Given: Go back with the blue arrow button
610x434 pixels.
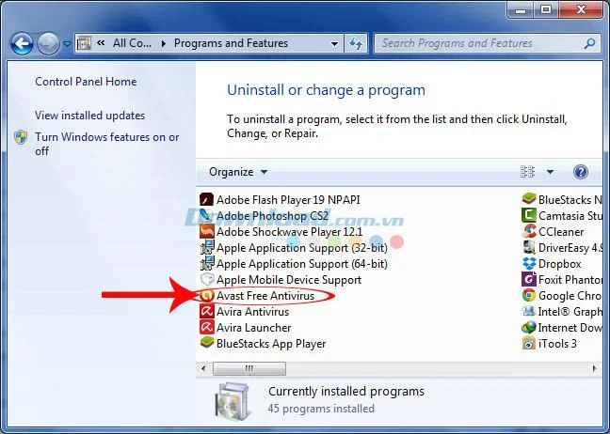Looking at the screenshot, I should (23, 43).
